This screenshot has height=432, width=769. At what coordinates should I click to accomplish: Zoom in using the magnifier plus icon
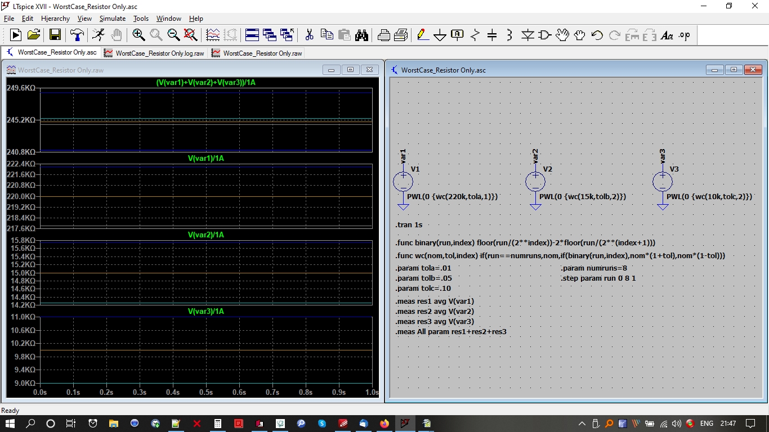coord(138,35)
